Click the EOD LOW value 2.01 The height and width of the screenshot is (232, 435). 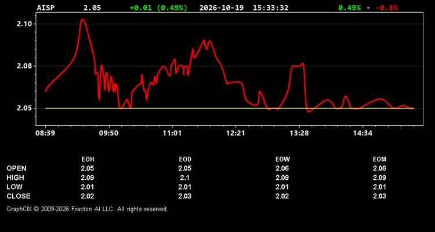tap(185, 187)
